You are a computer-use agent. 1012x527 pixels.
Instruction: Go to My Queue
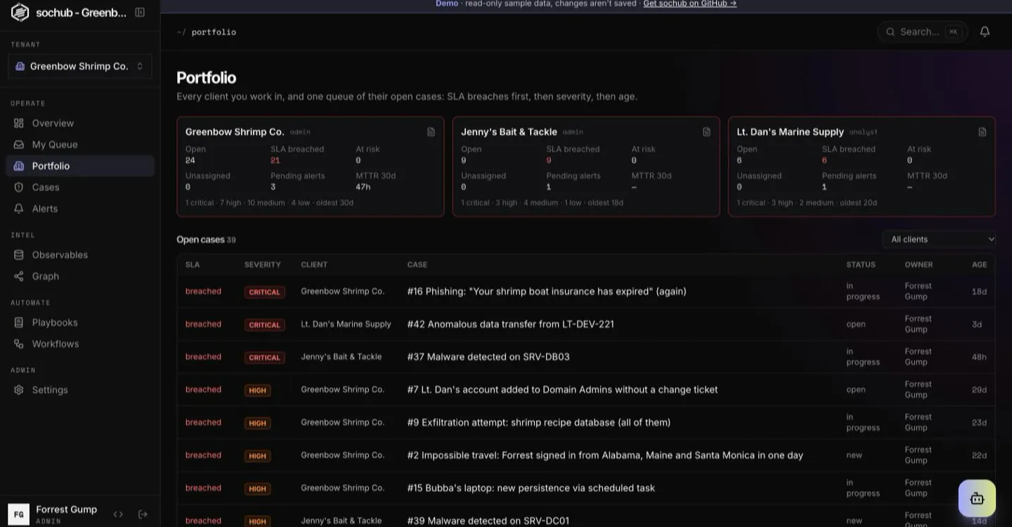[55, 145]
